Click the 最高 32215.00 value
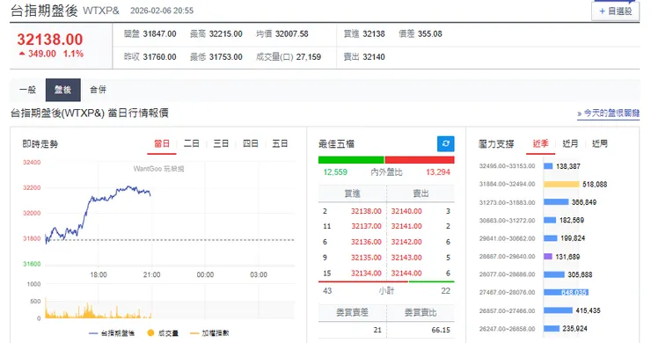651x343 pixels. (225, 34)
